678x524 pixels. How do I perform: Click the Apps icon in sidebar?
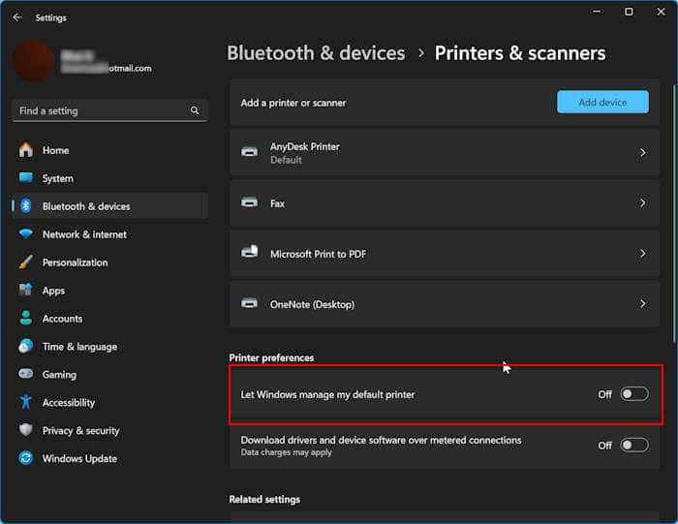click(26, 290)
